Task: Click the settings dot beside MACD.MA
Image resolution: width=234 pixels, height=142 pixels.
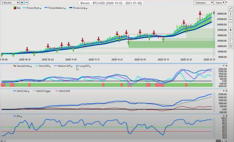Action: pos(29,92)
